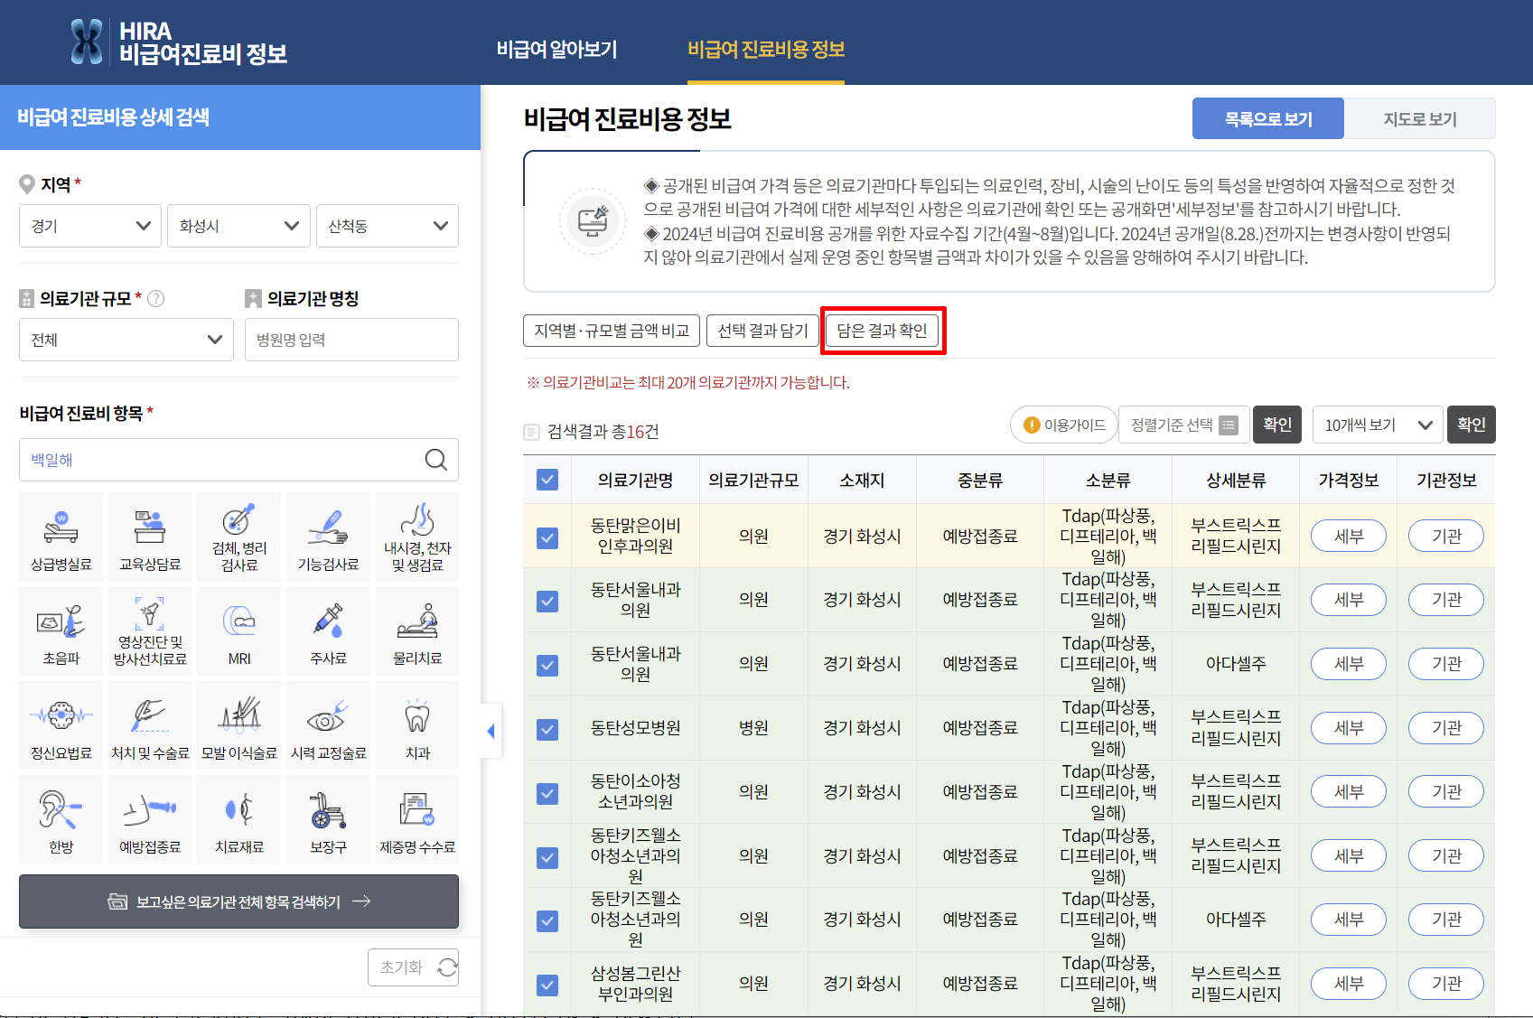Screen dimensions: 1533x1018
Task: Click the 담은 결과 확인 button
Action: (x=883, y=331)
